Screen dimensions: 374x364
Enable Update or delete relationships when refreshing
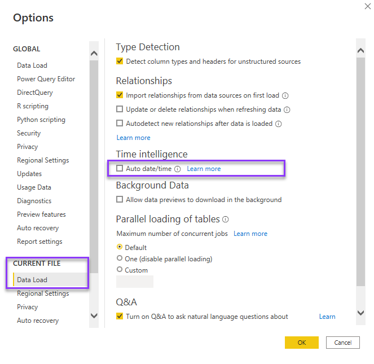pos(120,109)
